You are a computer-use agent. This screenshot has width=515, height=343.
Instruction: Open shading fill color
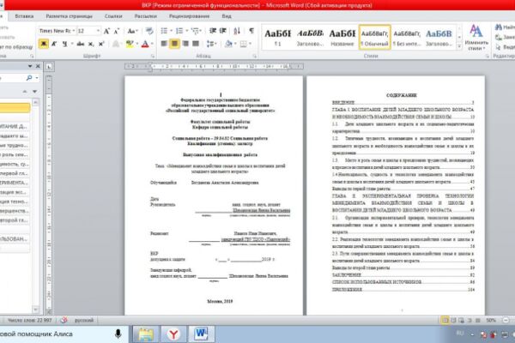(x=228, y=44)
